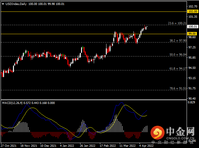
Task: Click the Fibonacci label 23.6 = 100.21
Action: pyautogui.click(x=177, y=23)
